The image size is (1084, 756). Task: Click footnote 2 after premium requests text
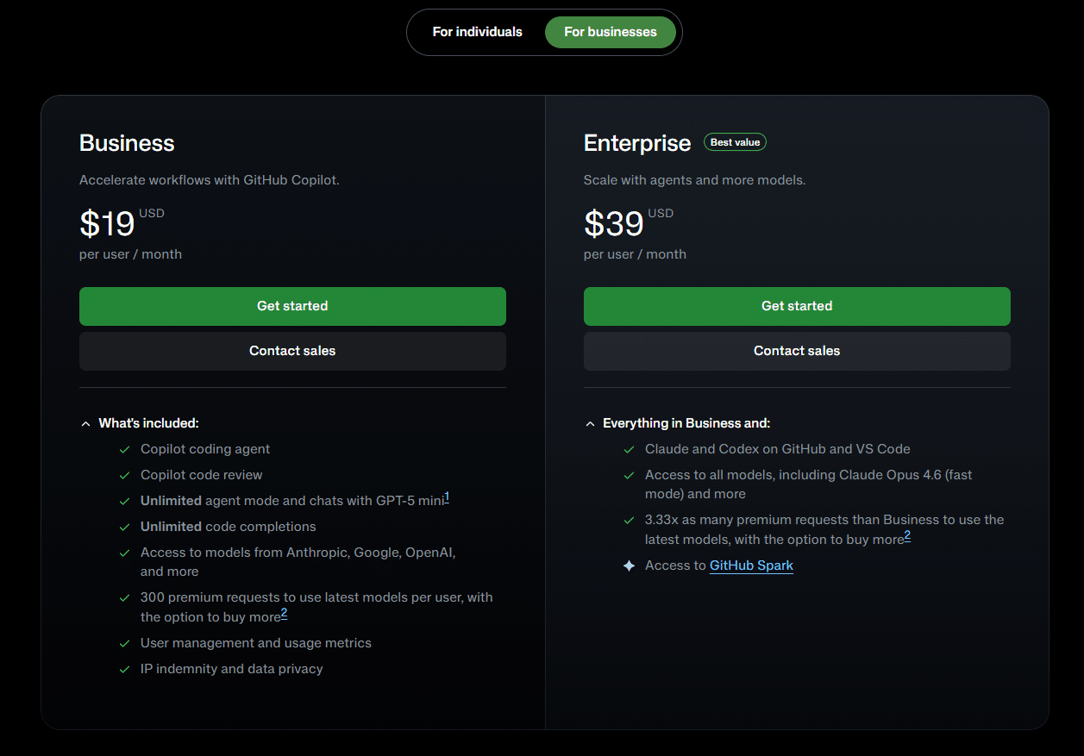click(x=284, y=613)
